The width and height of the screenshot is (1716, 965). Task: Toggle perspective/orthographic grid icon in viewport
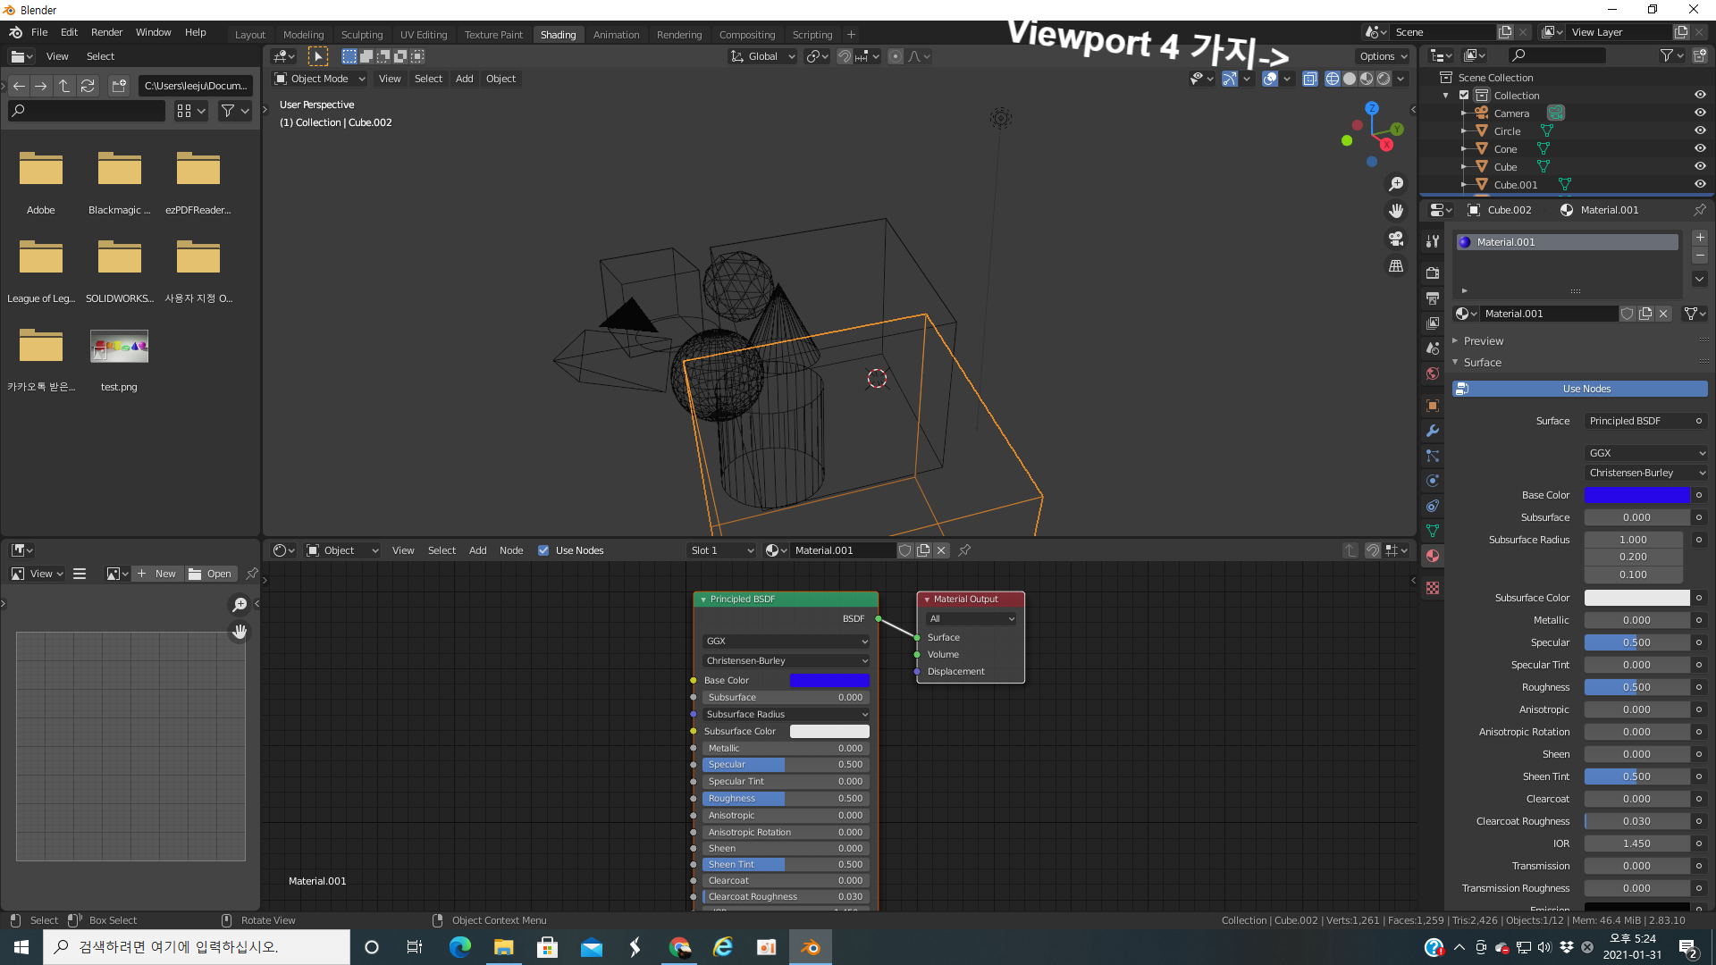(x=1396, y=266)
